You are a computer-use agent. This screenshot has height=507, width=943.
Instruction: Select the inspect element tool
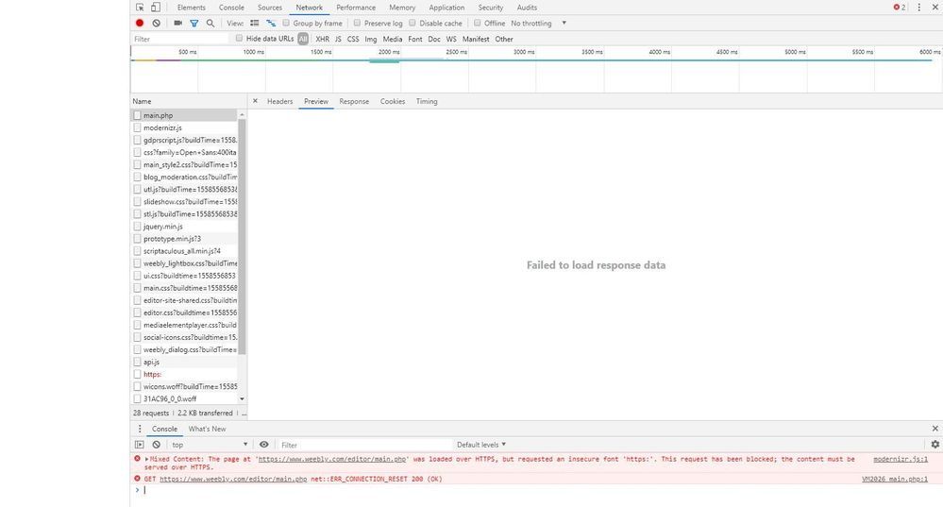point(140,8)
